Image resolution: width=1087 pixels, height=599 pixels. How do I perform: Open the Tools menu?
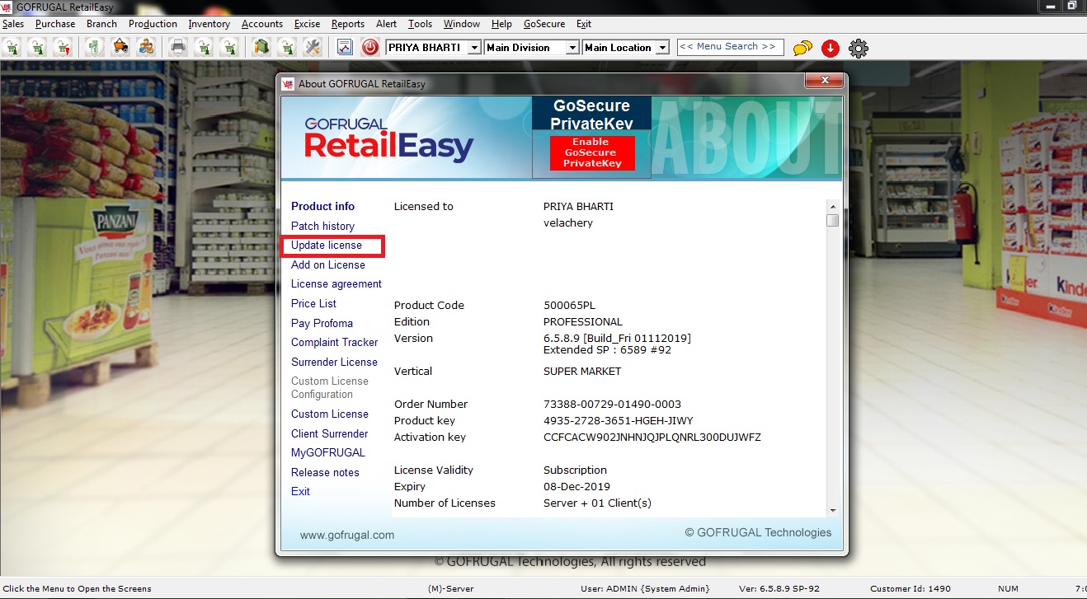point(420,24)
